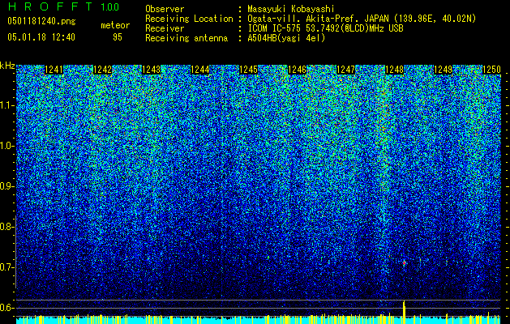Click the 1246 time marker
The width and height of the screenshot is (510, 324).
click(x=298, y=70)
